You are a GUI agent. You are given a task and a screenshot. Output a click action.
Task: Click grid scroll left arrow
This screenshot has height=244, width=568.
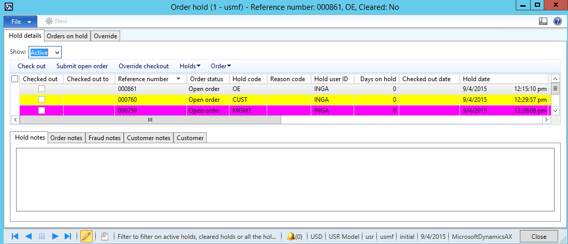tap(15, 119)
